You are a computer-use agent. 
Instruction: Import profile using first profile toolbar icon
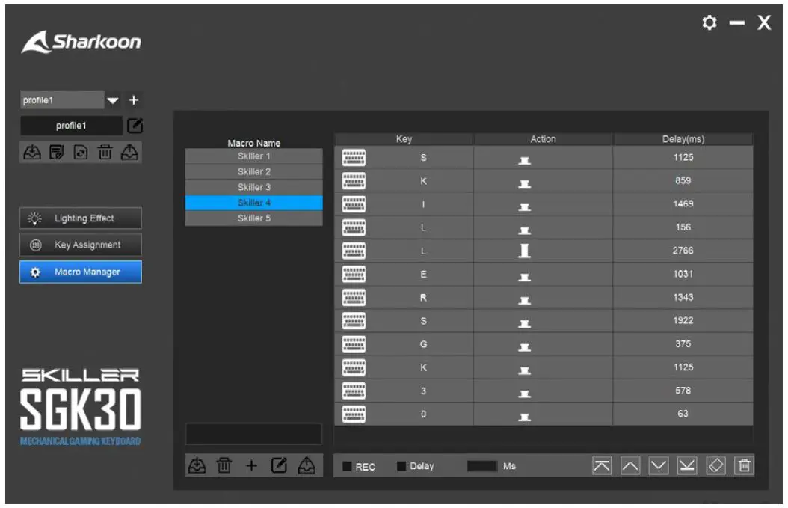[32, 152]
